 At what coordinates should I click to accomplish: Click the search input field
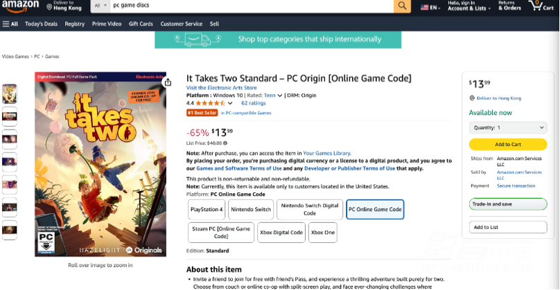252,6
